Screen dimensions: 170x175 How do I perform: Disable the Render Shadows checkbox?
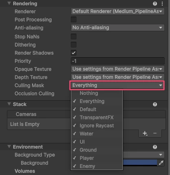[x=74, y=53]
